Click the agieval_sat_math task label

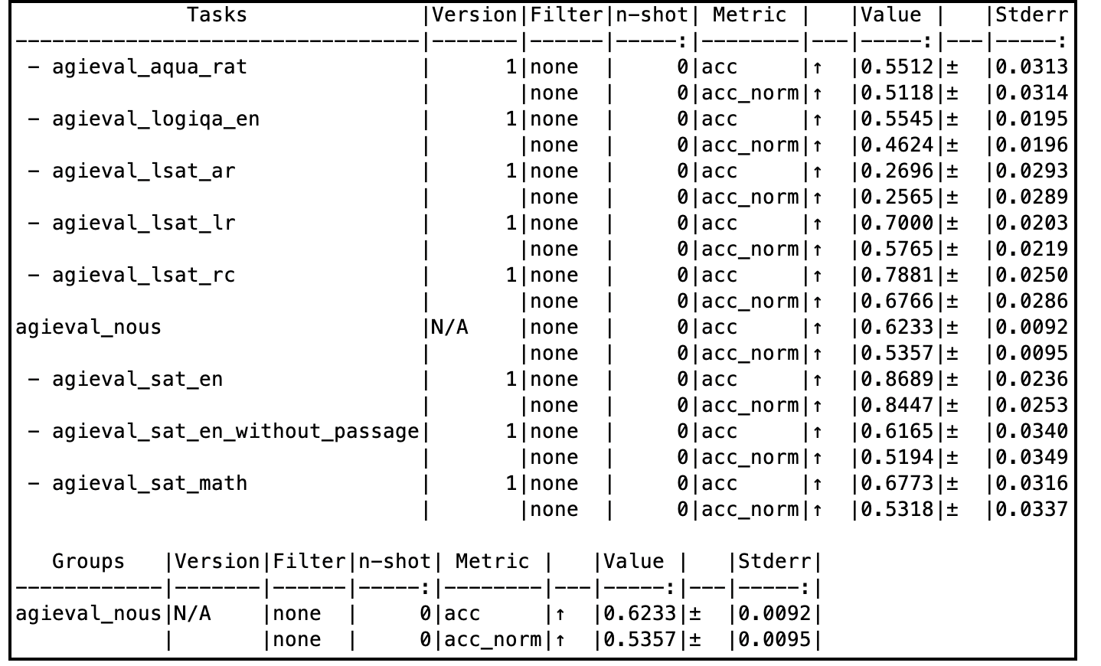(x=149, y=484)
